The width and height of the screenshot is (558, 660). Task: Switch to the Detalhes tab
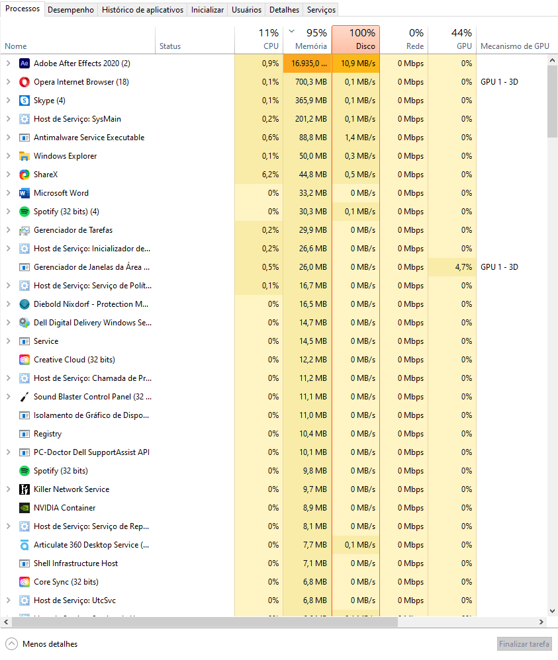[284, 10]
